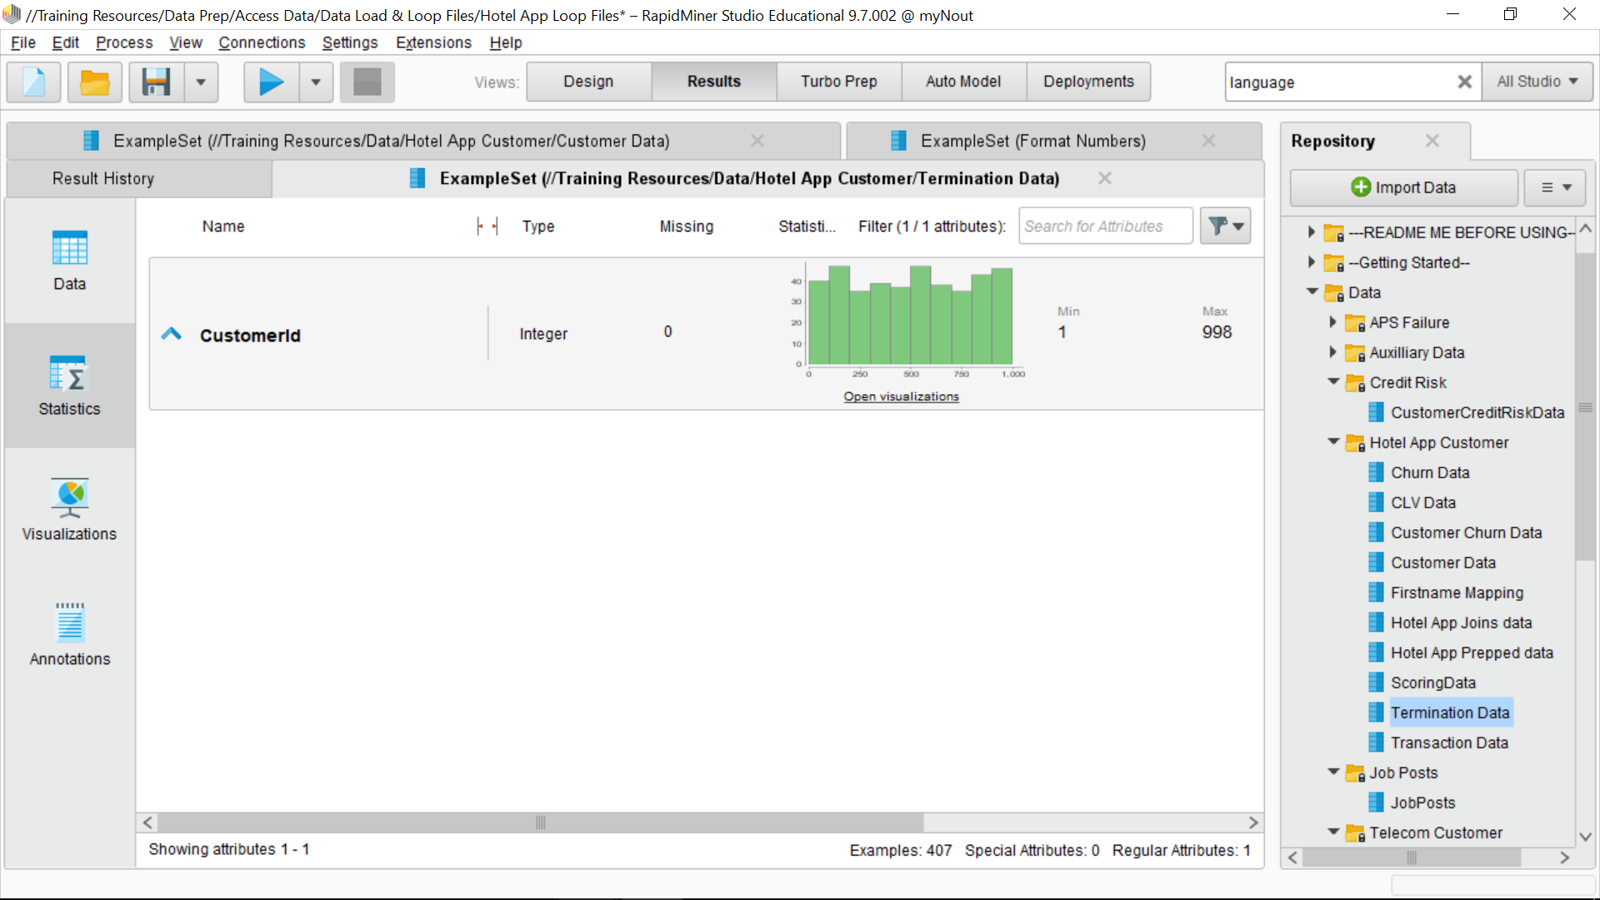Show the Statistics view in the sidebar
This screenshot has width=1600, height=900.
[x=69, y=386]
